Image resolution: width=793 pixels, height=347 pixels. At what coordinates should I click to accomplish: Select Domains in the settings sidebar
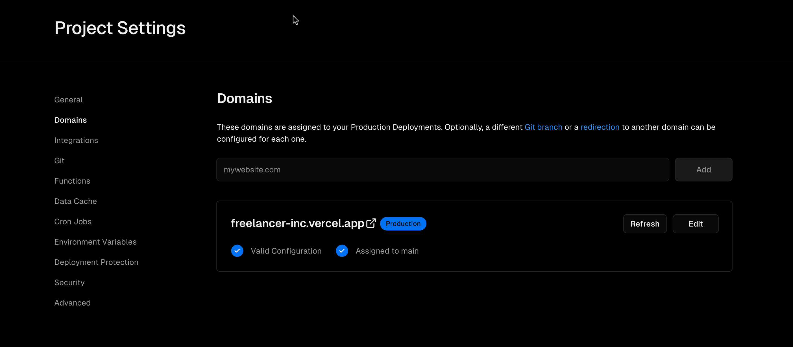click(71, 120)
